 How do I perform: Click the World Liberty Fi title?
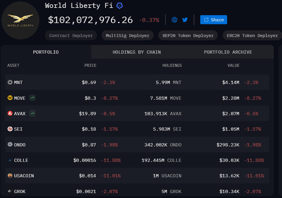[x=79, y=6]
